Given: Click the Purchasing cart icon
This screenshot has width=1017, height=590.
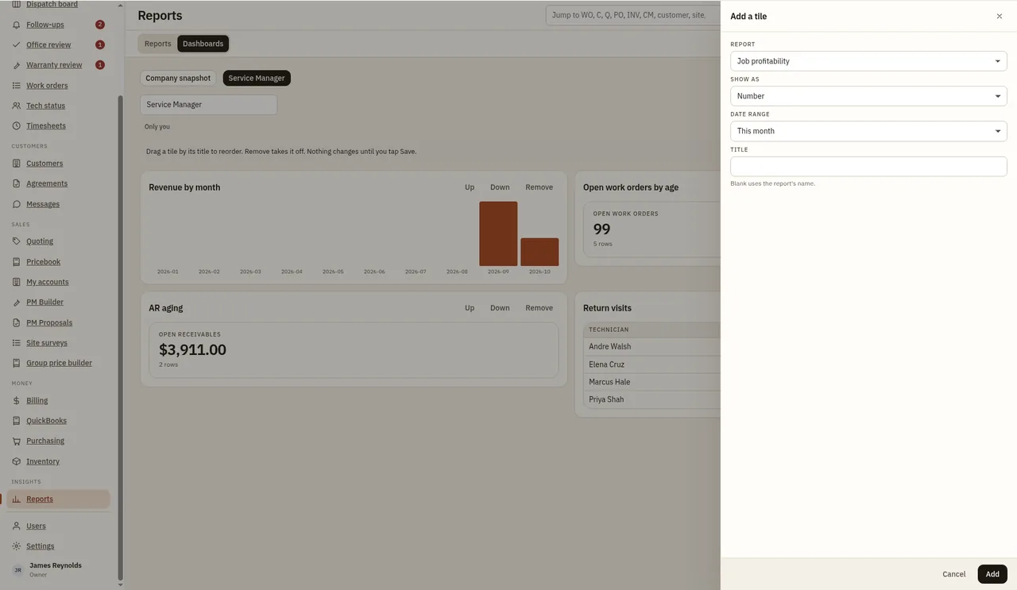Looking at the screenshot, I should [x=17, y=441].
